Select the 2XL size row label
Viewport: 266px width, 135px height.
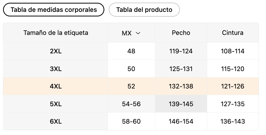pyautogui.click(x=56, y=51)
